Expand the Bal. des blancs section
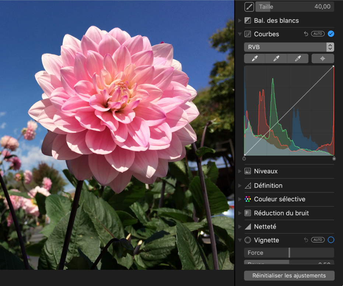 pos(240,21)
